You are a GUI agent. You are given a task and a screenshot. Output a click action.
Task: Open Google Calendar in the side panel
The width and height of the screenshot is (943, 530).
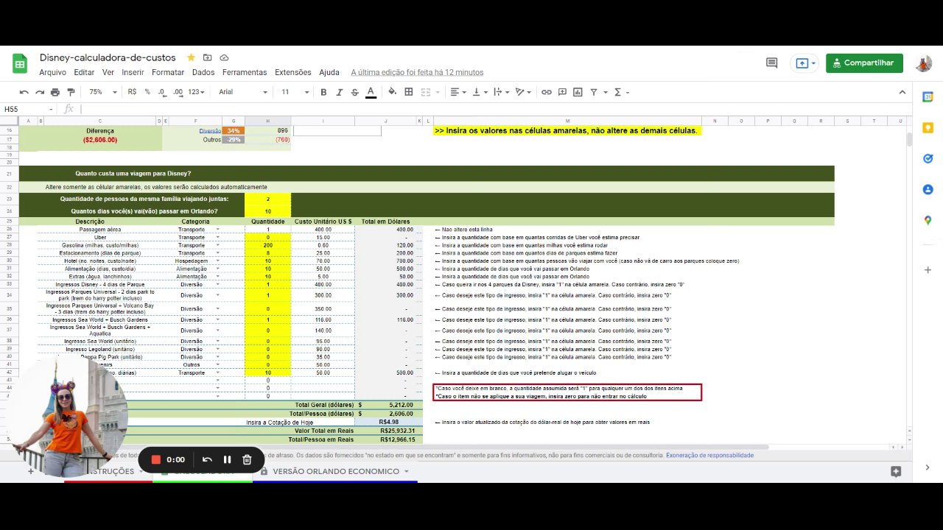(928, 96)
